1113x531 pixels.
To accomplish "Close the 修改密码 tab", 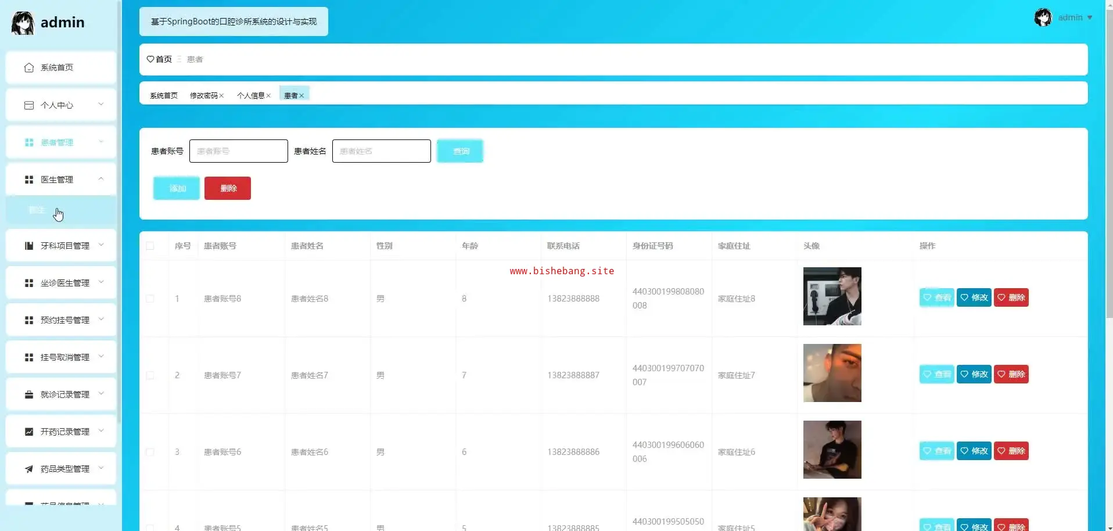I will pyautogui.click(x=221, y=96).
